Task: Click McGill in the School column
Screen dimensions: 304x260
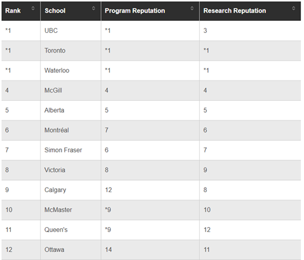Action: pyautogui.click(x=53, y=90)
